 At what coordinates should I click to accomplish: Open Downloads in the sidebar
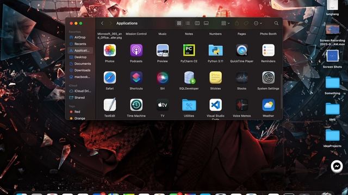pyautogui.click(x=80, y=70)
